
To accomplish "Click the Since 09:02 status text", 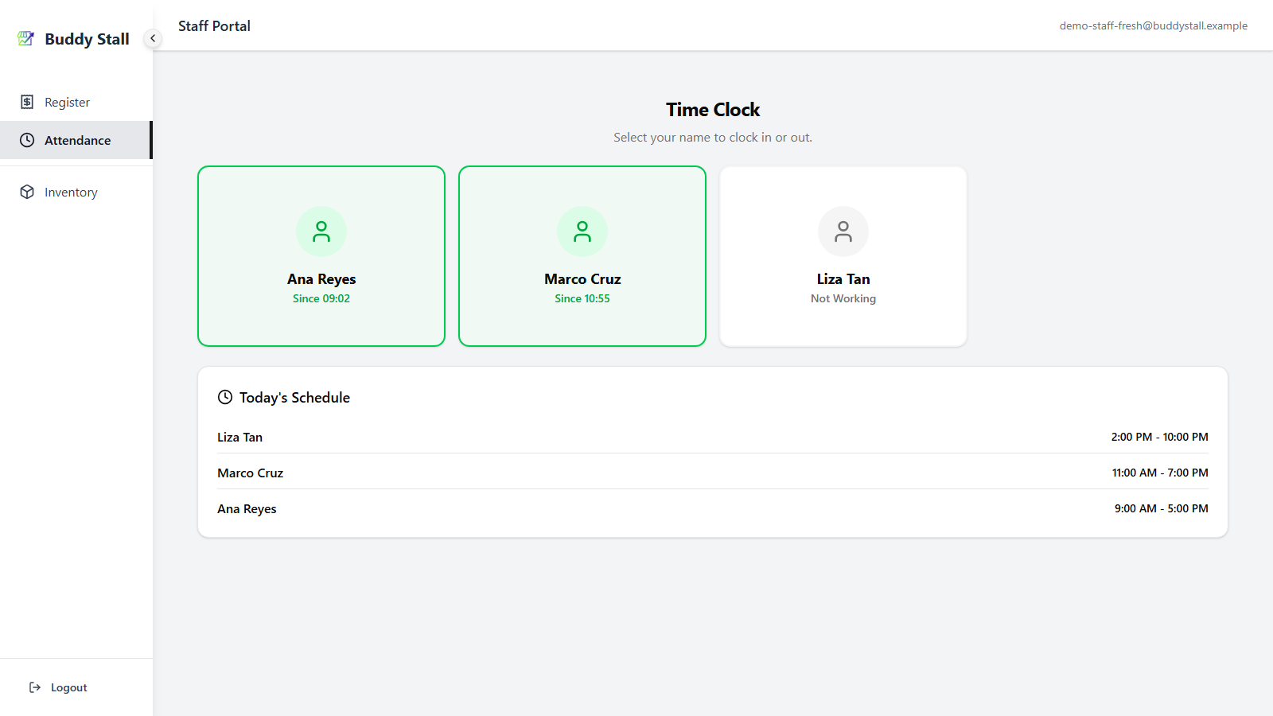I will (x=321, y=298).
